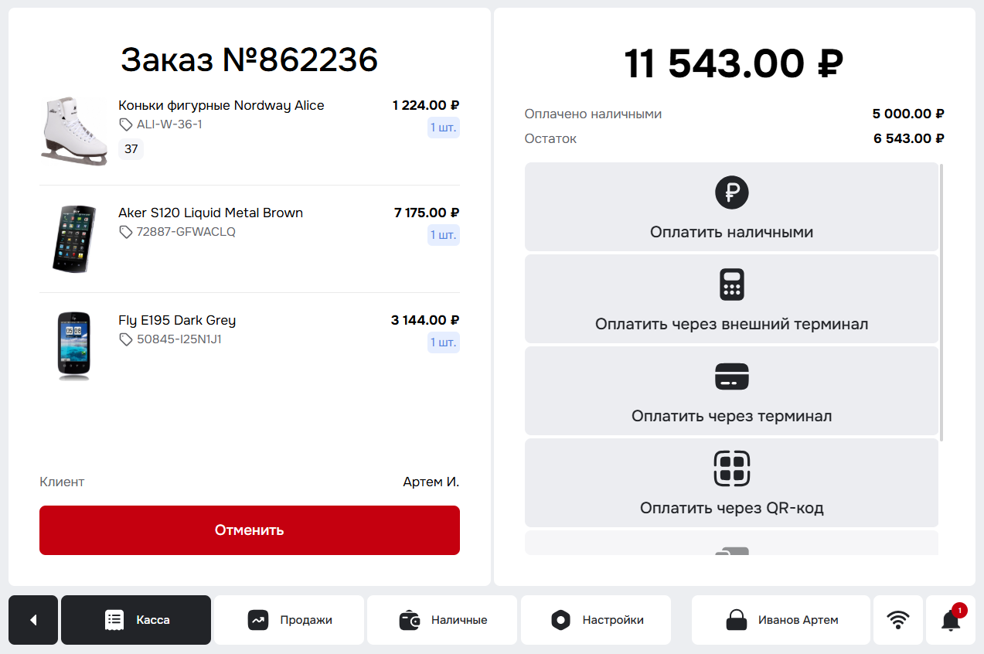Switch to the Продажи tab
The width and height of the screenshot is (984, 654).
tap(289, 620)
